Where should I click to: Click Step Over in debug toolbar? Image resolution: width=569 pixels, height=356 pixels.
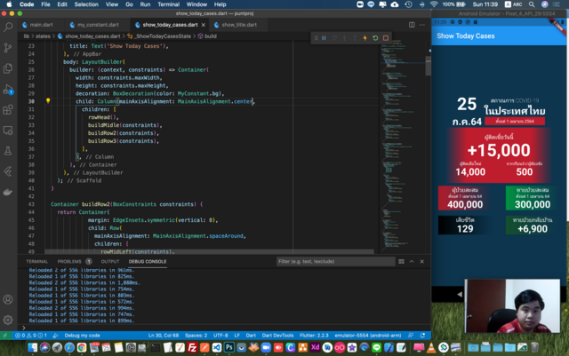coord(334,38)
